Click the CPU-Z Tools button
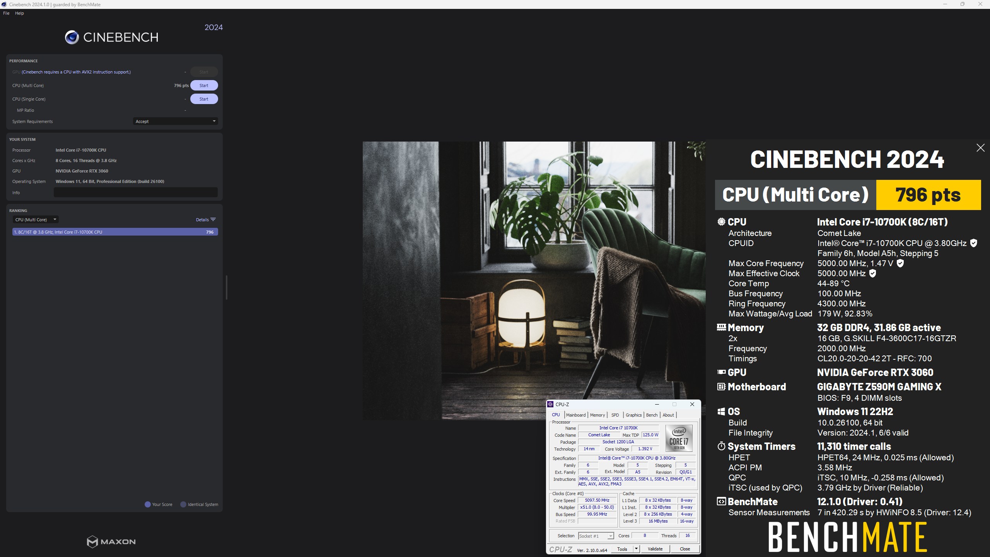 point(622,549)
